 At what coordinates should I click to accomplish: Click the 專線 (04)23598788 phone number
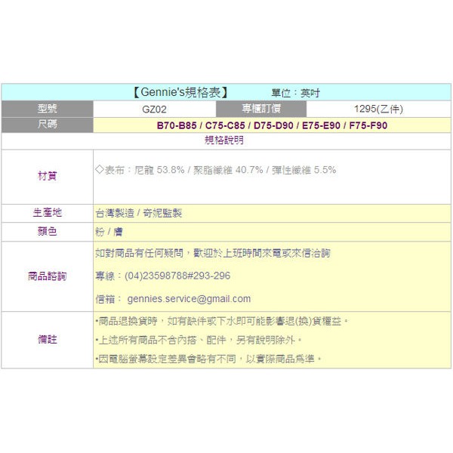click(x=163, y=276)
